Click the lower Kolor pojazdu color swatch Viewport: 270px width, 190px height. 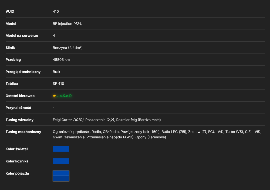[61, 179]
